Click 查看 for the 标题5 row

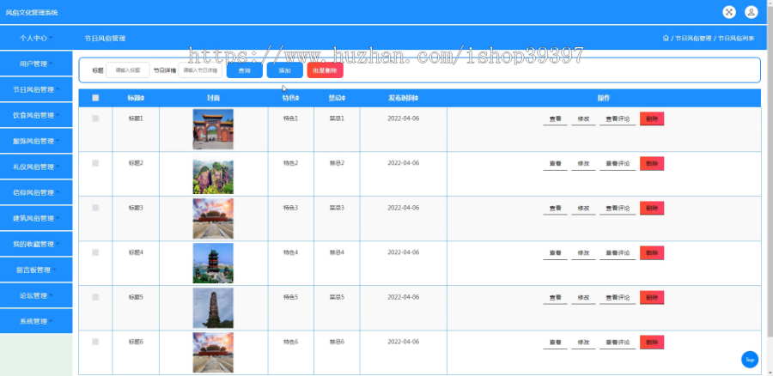[x=555, y=298]
